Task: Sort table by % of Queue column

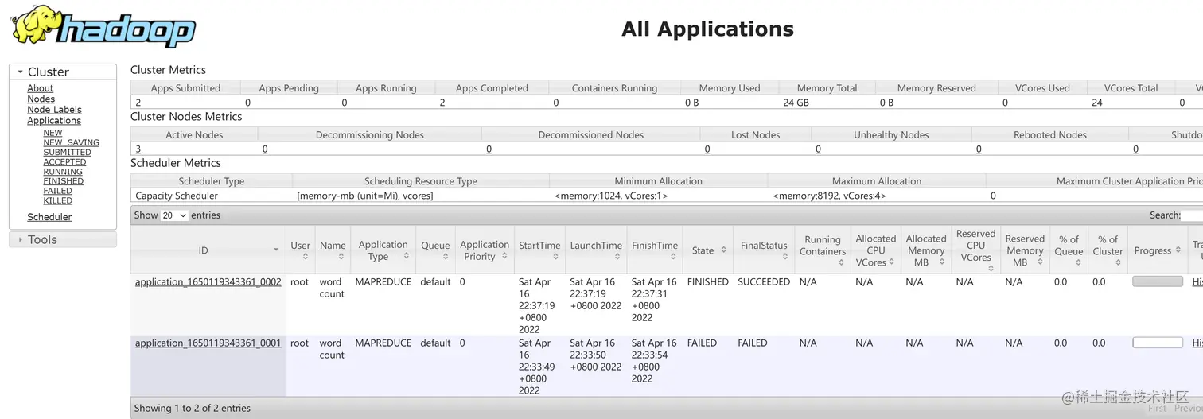Action: pyautogui.click(x=1069, y=250)
